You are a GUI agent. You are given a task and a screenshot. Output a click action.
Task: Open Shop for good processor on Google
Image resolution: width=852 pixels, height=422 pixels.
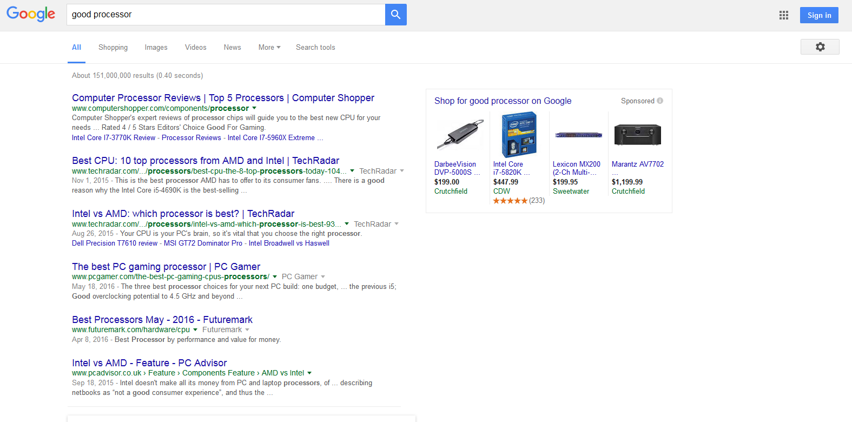click(503, 101)
